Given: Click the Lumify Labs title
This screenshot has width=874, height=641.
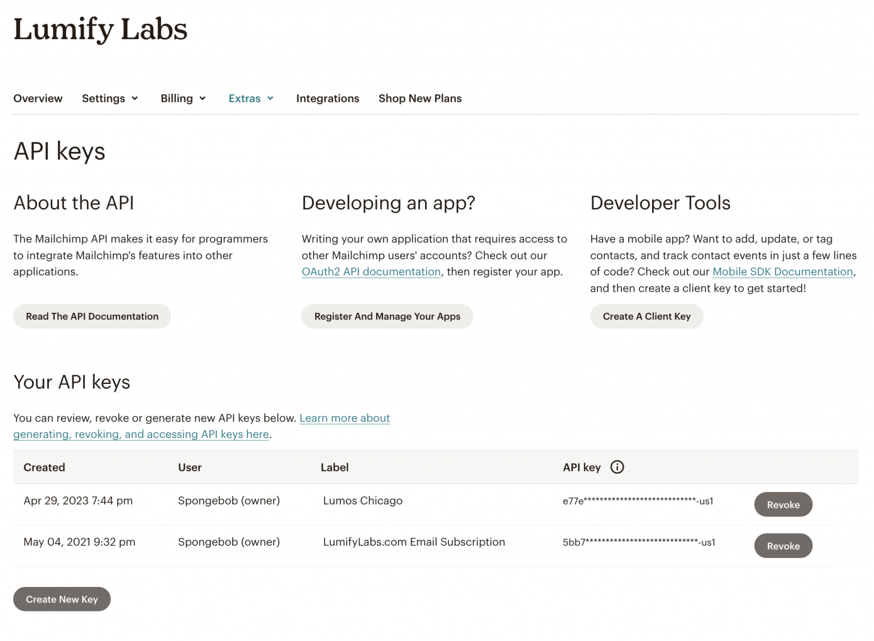Looking at the screenshot, I should [x=100, y=29].
